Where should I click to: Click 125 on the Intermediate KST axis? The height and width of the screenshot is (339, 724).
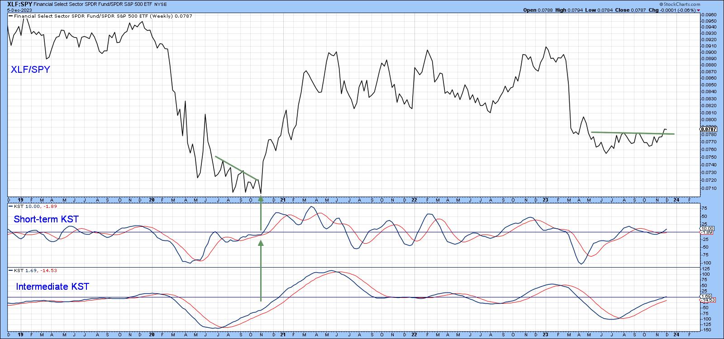pos(705,269)
